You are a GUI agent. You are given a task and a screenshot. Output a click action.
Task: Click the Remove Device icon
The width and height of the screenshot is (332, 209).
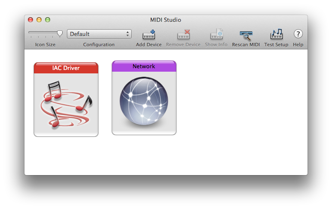pyautogui.click(x=183, y=35)
